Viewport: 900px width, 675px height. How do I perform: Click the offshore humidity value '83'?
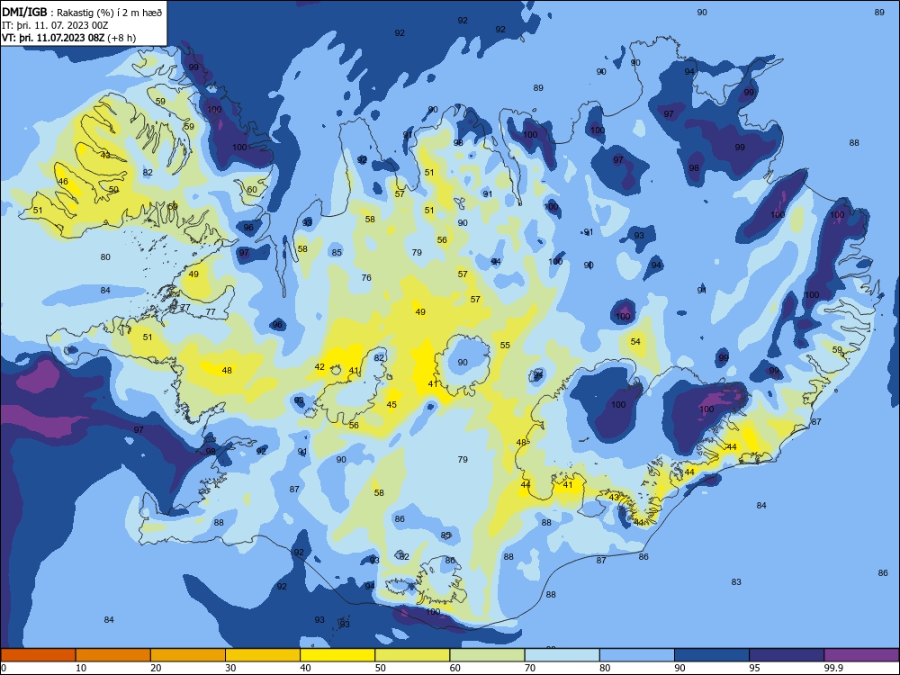[736, 582]
